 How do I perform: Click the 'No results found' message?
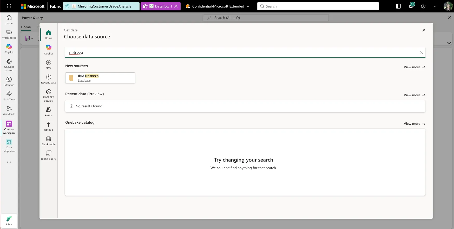pos(89,106)
